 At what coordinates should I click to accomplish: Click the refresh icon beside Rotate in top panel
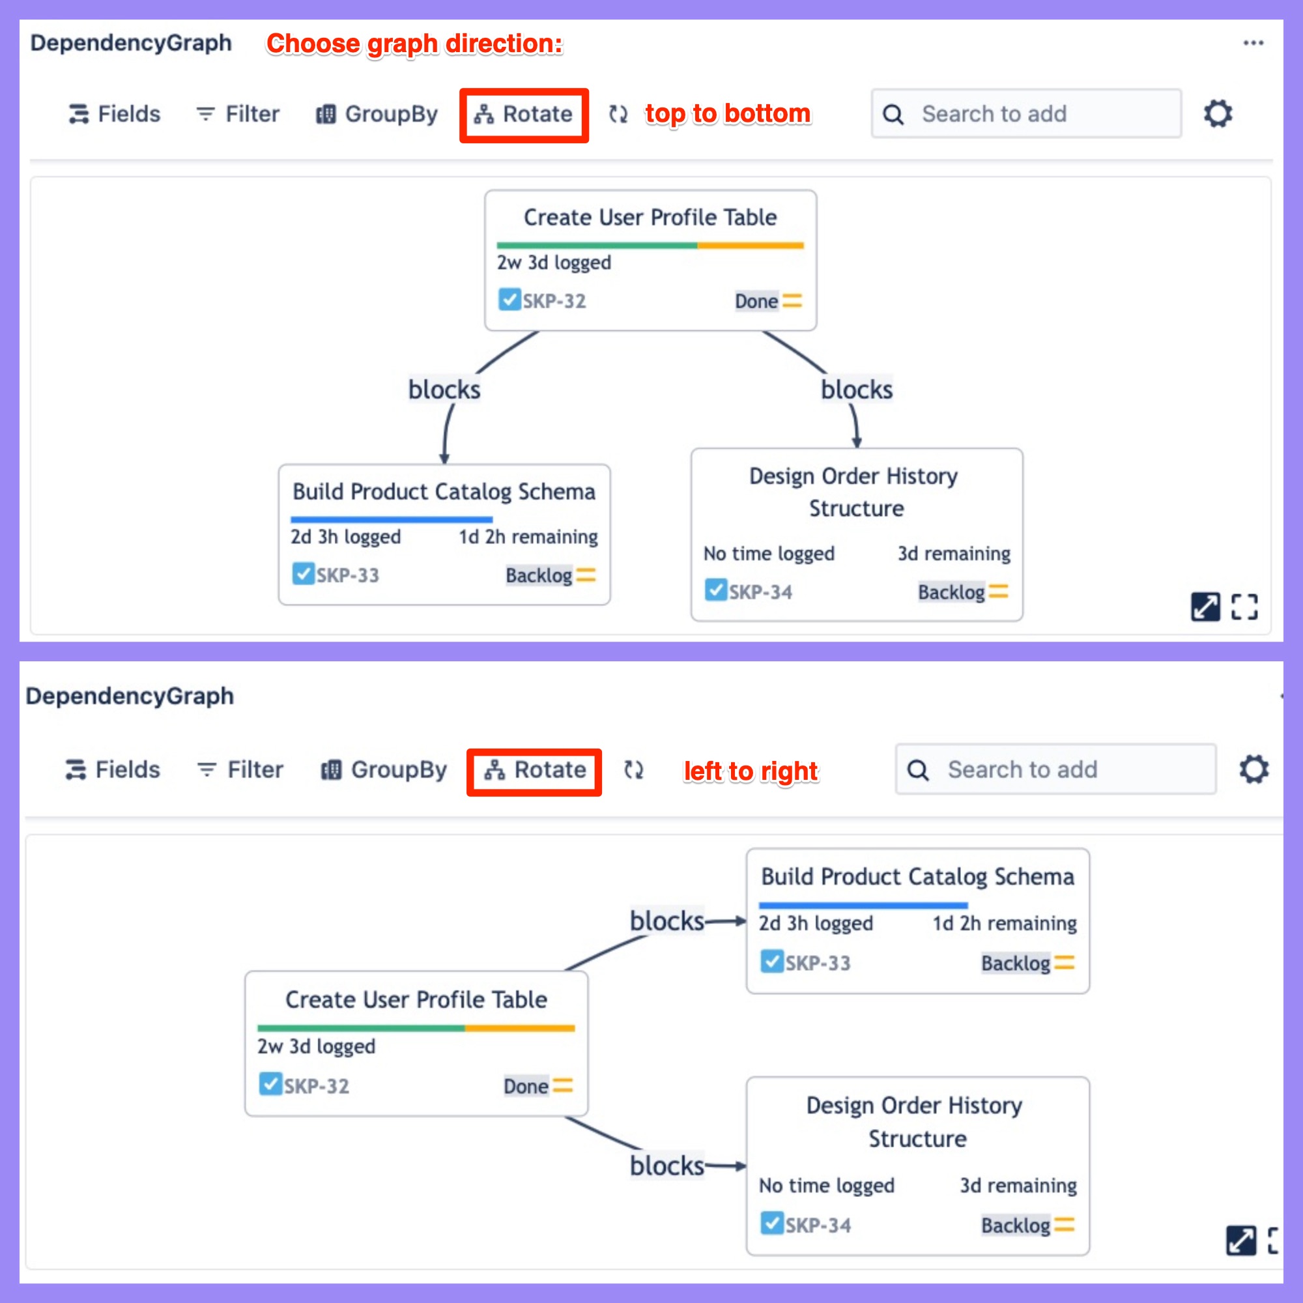coord(618,114)
